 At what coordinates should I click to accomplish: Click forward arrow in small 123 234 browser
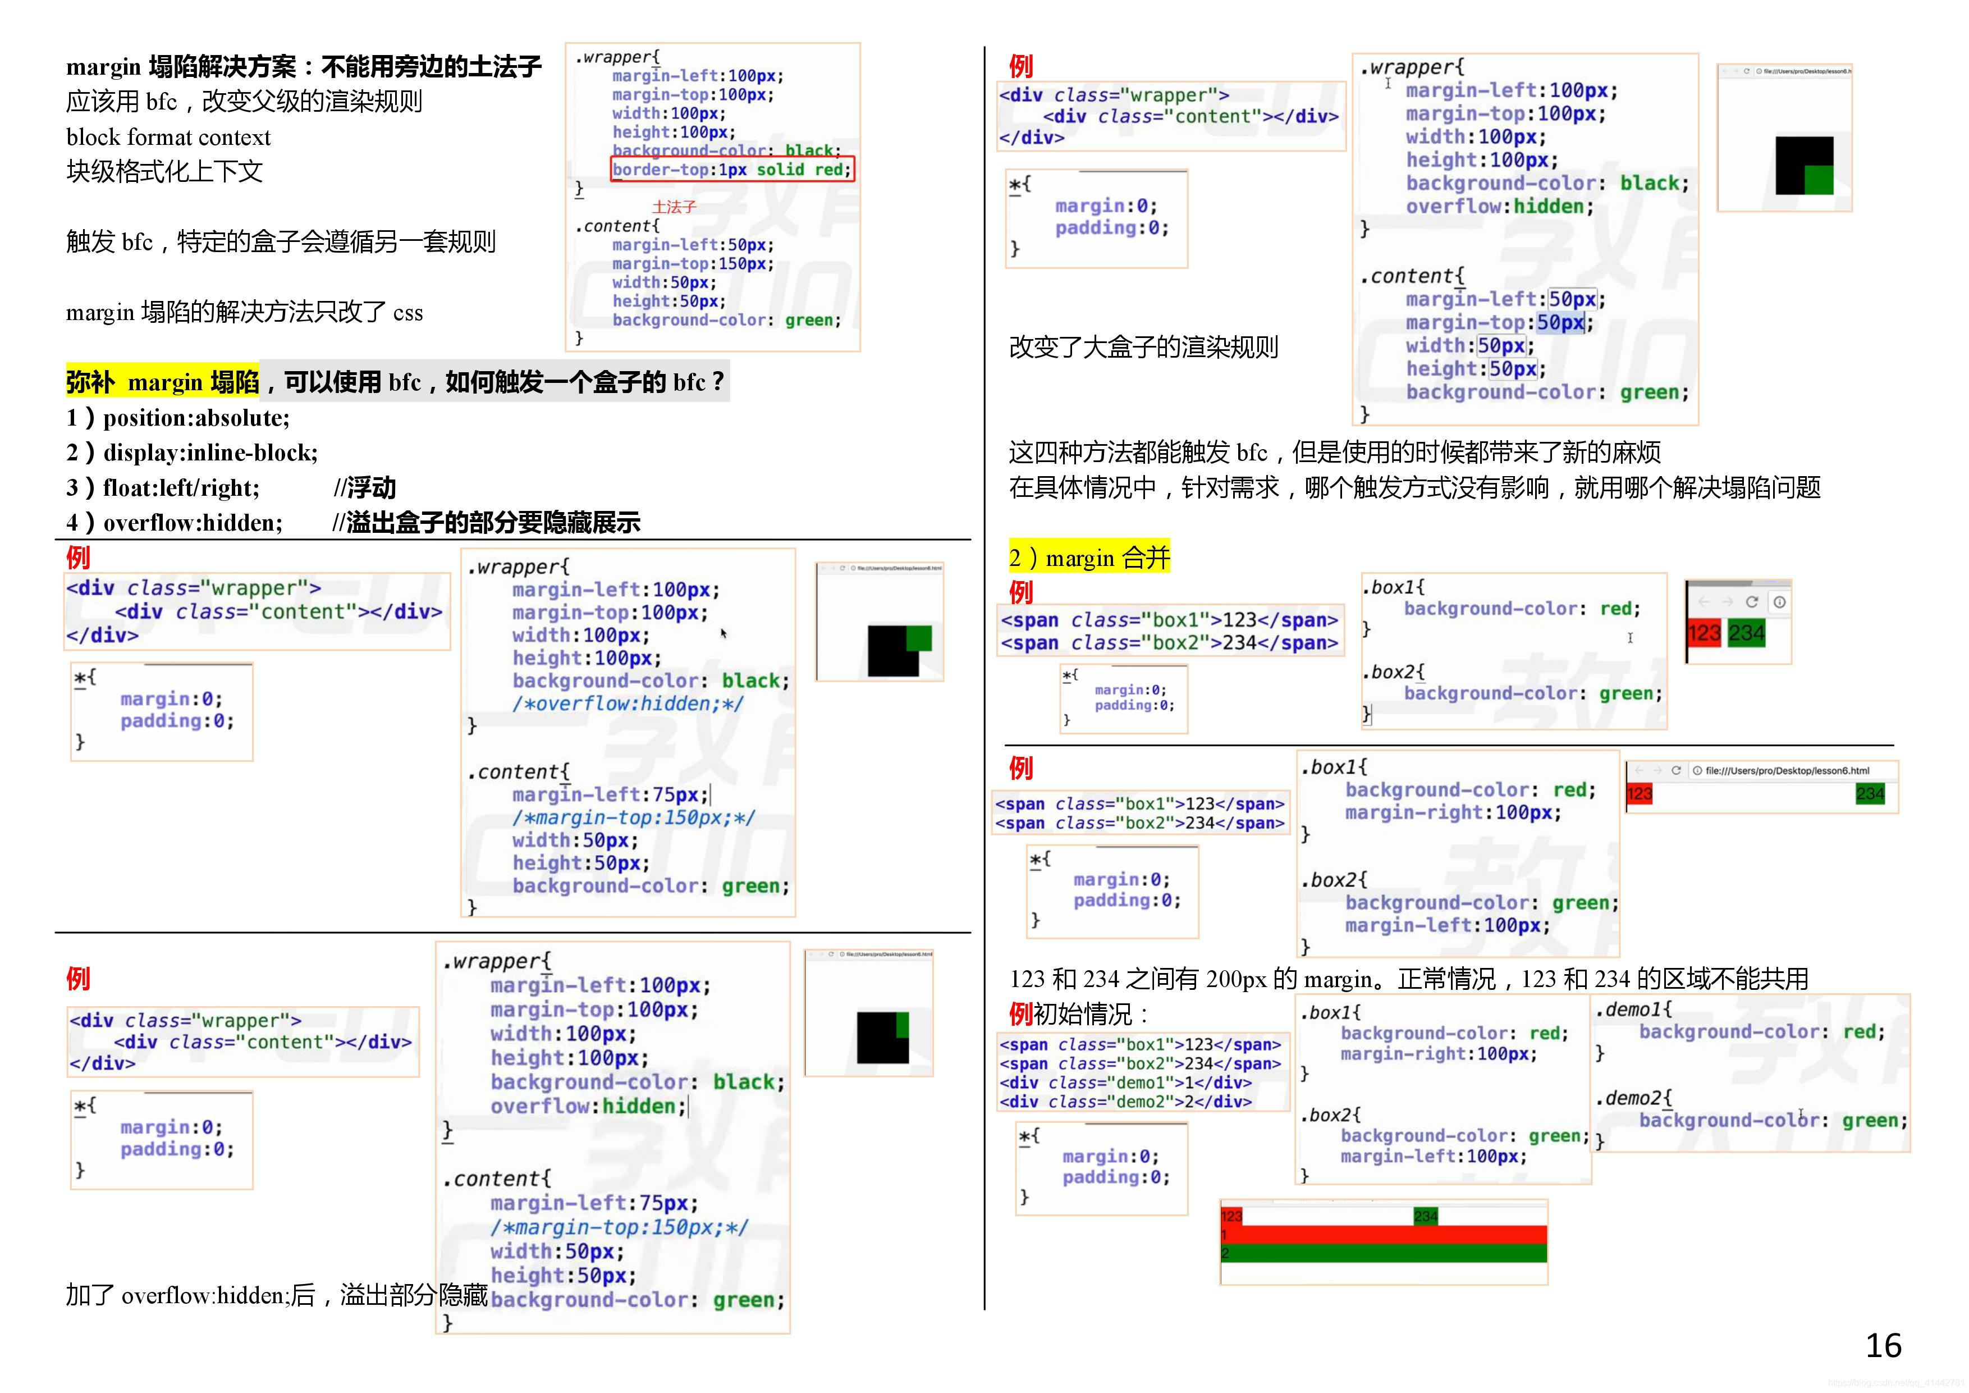1728,601
